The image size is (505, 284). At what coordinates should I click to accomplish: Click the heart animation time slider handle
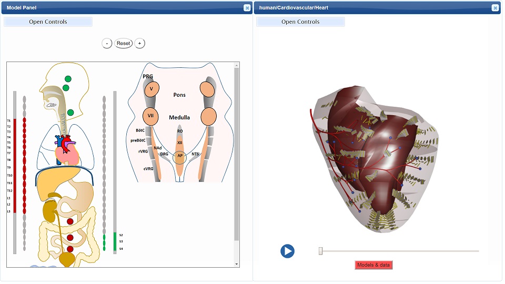click(320, 251)
